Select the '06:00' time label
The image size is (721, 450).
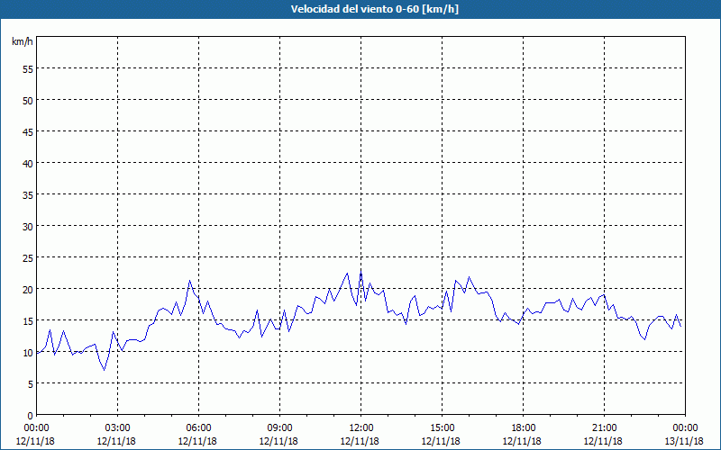coord(198,428)
